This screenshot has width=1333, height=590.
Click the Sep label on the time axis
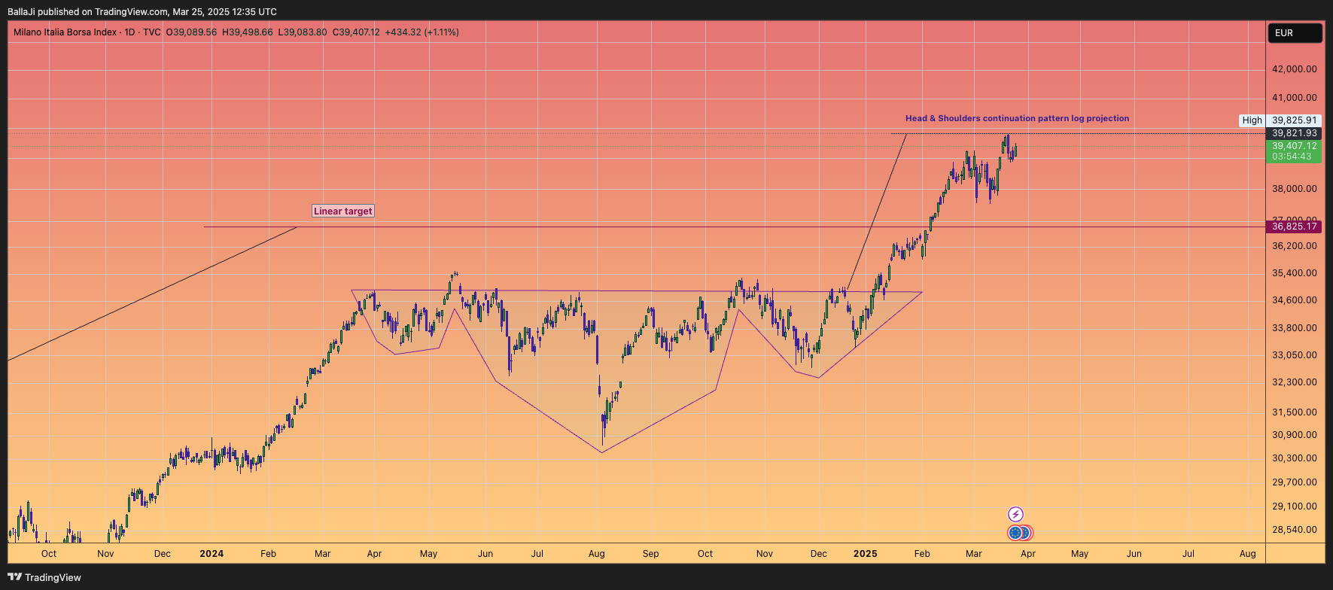(651, 554)
